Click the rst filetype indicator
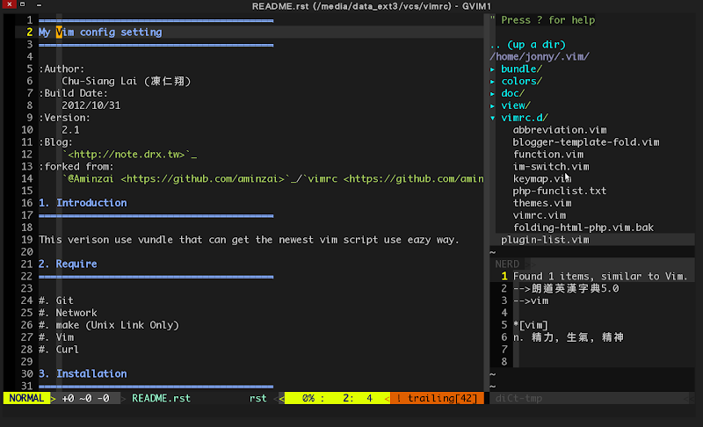The width and height of the screenshot is (703, 427). (x=257, y=398)
